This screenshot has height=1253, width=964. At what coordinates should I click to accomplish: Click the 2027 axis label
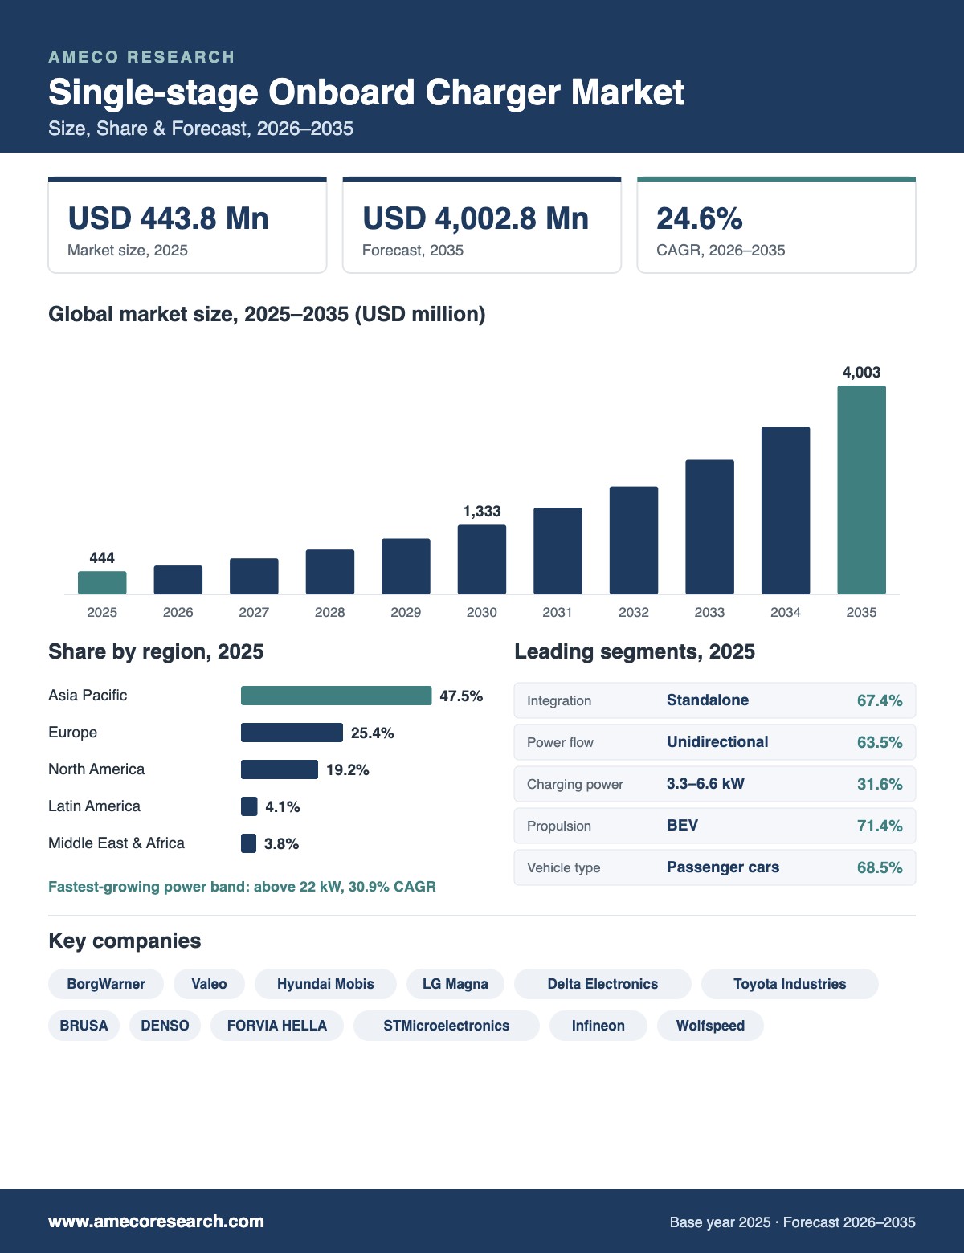(254, 612)
